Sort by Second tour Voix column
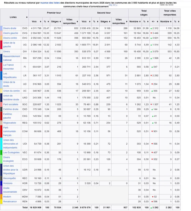This screenshot has width=191, height=211. coord(90,21)
